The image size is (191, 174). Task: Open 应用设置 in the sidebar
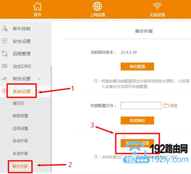click(x=20, y=128)
